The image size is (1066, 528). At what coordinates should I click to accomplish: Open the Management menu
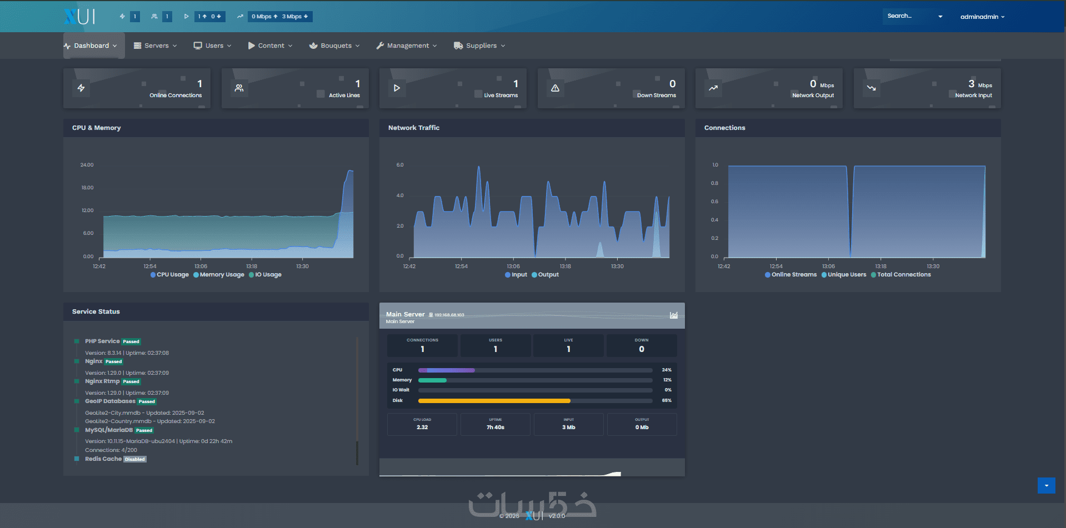(407, 46)
